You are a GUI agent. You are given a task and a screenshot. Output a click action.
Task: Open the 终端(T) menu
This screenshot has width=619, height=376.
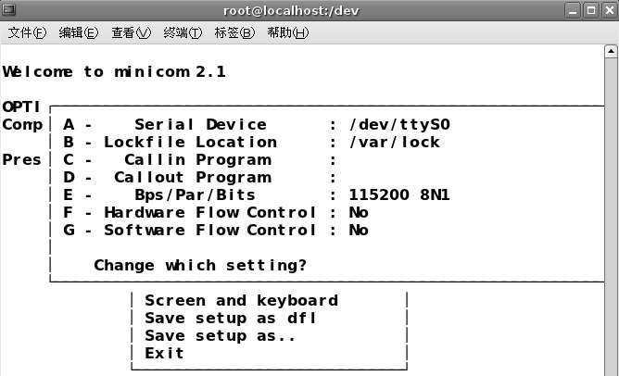pyautogui.click(x=183, y=32)
